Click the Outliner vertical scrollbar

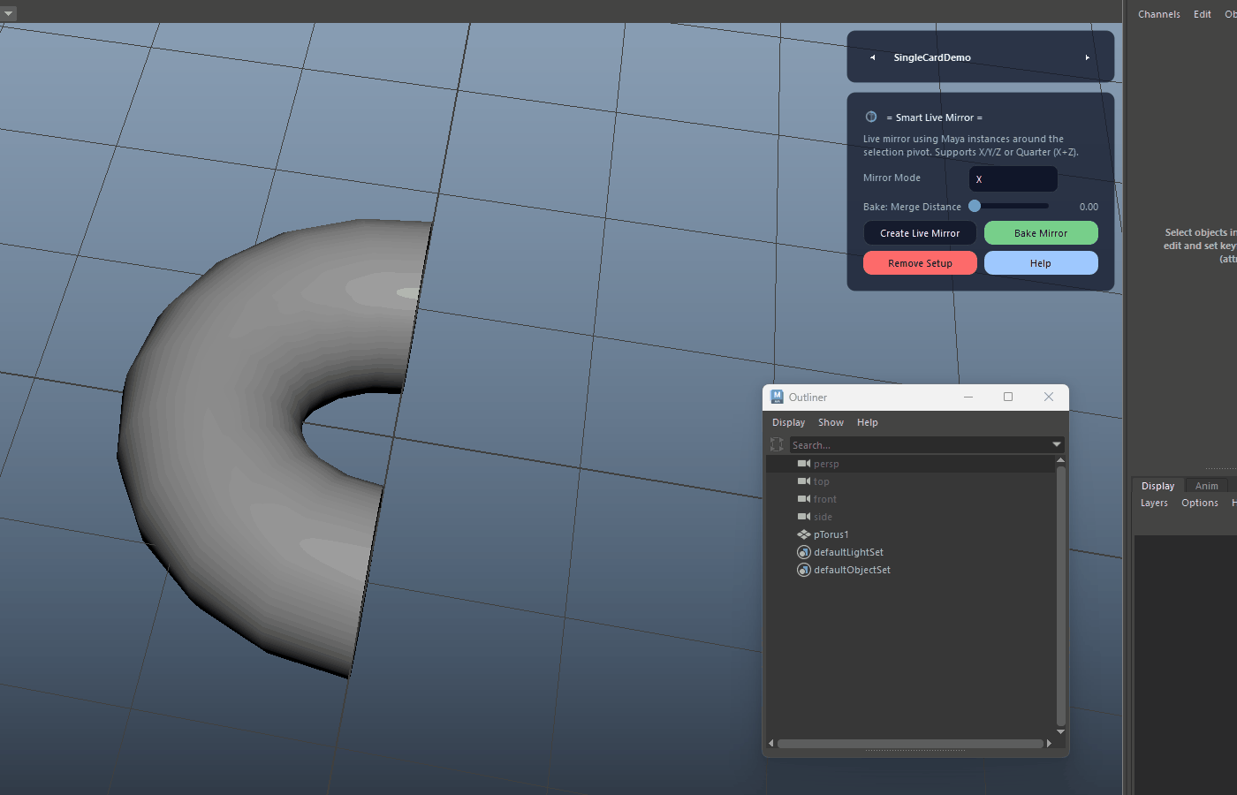coord(1060,596)
